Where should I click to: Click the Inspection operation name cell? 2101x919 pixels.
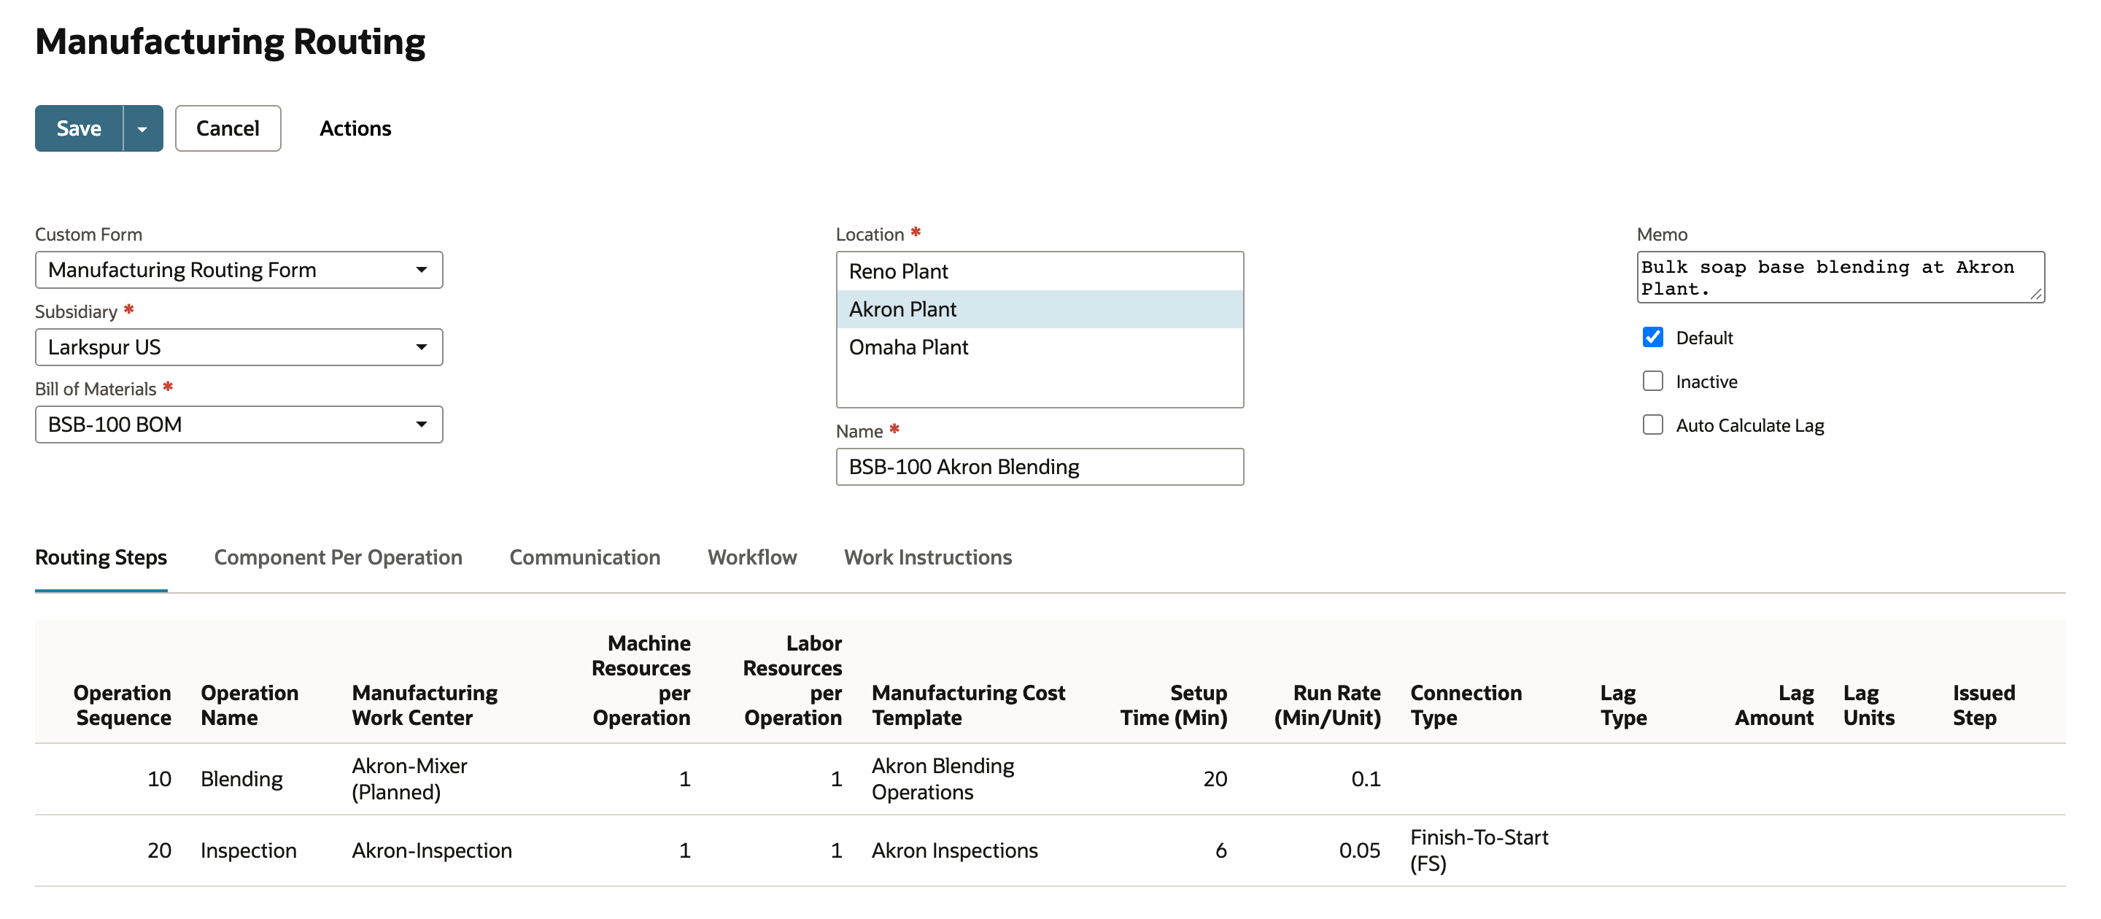tap(248, 851)
